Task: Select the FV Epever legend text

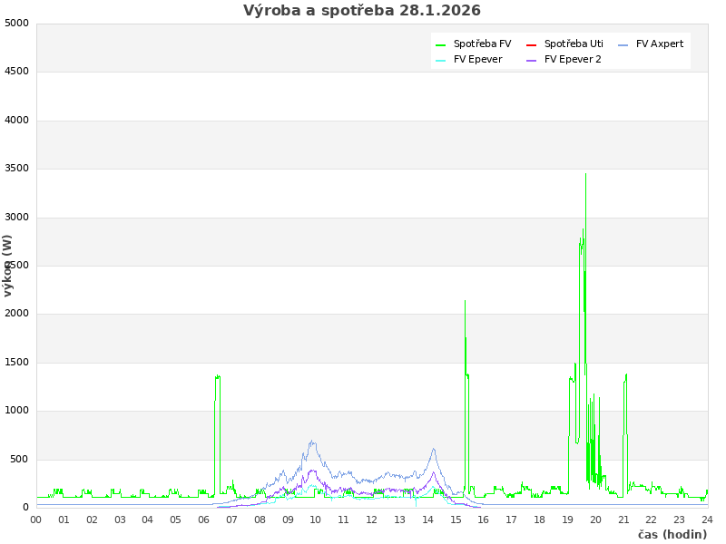Action: click(477, 60)
